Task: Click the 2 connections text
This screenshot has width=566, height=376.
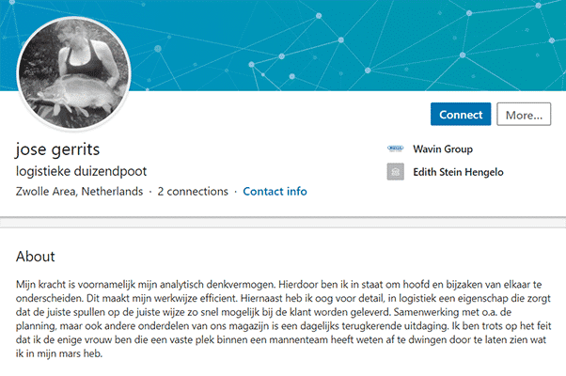Action: pos(193,191)
